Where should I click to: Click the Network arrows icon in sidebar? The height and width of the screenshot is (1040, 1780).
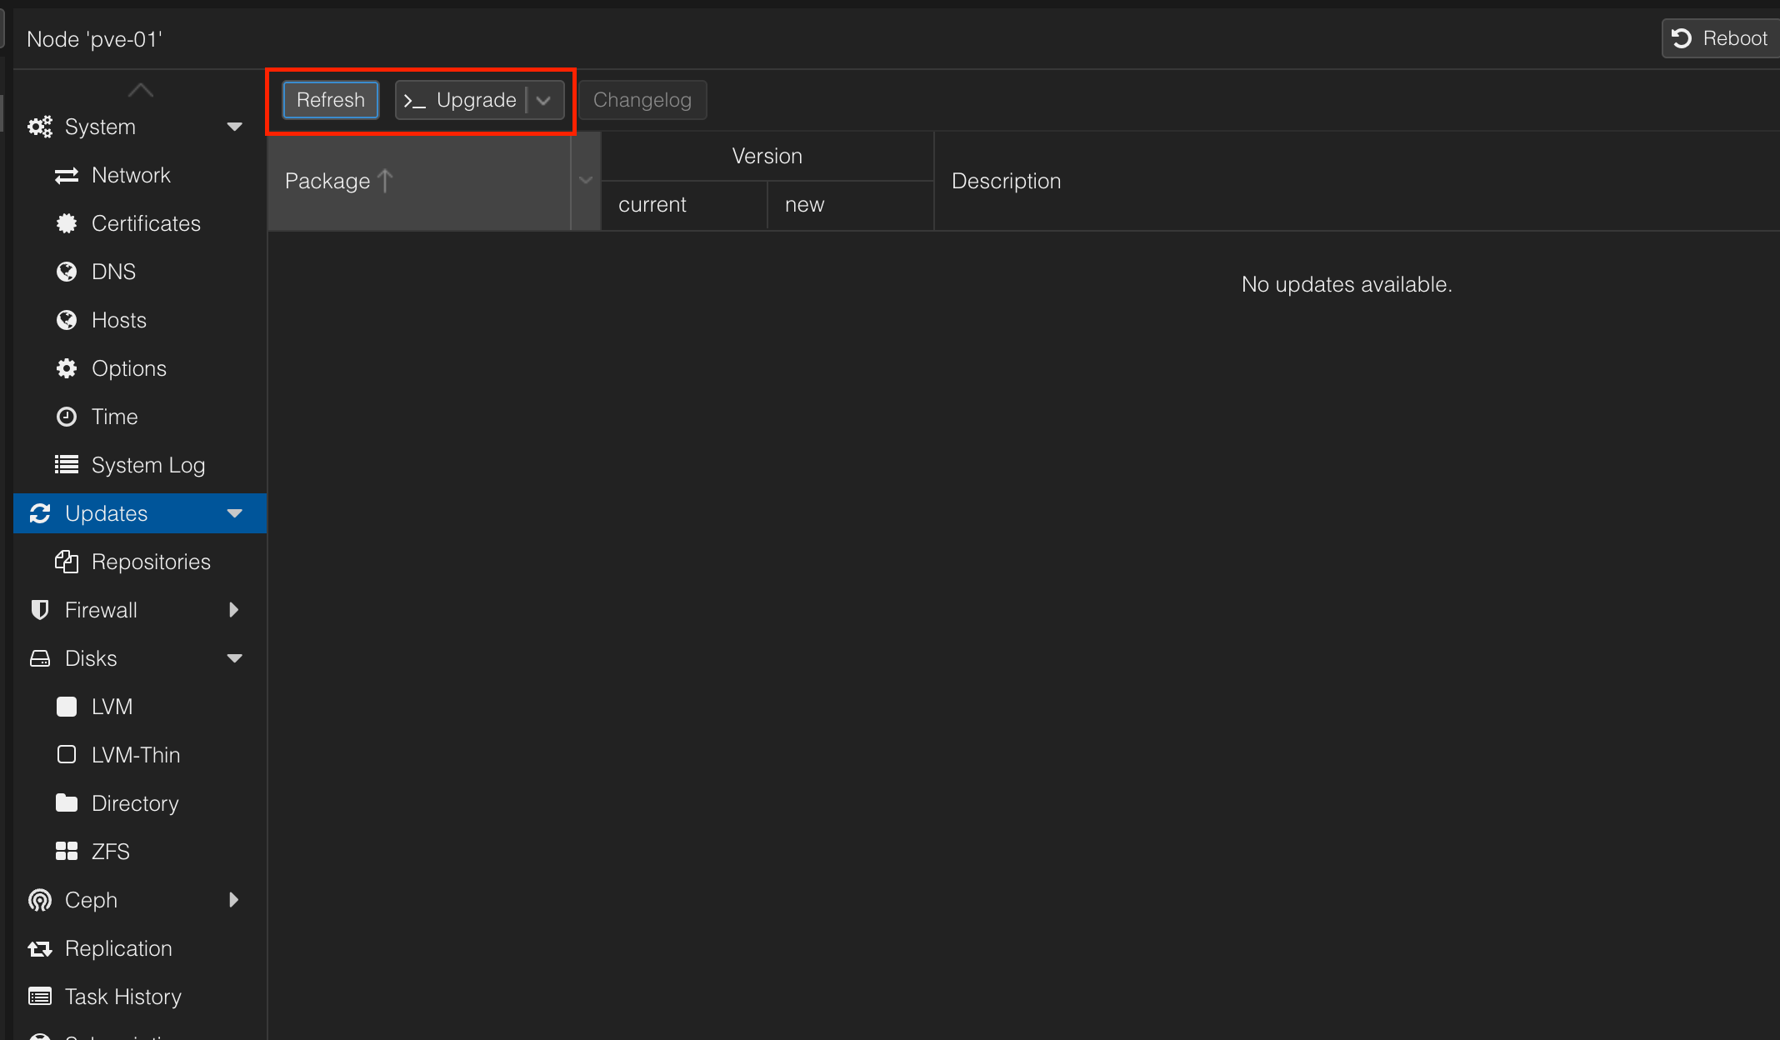tap(67, 176)
